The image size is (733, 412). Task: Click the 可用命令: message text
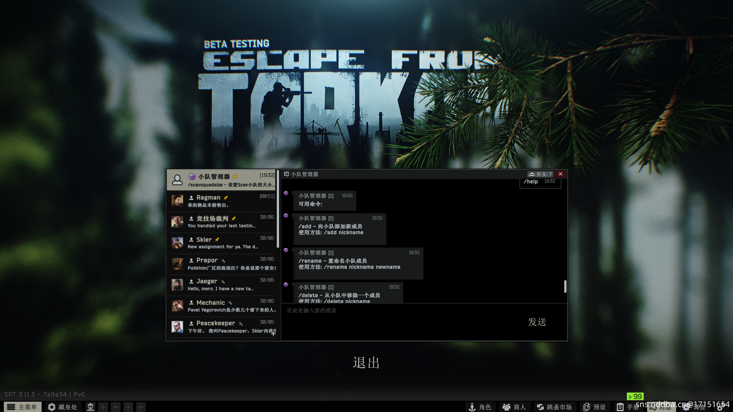pos(310,204)
